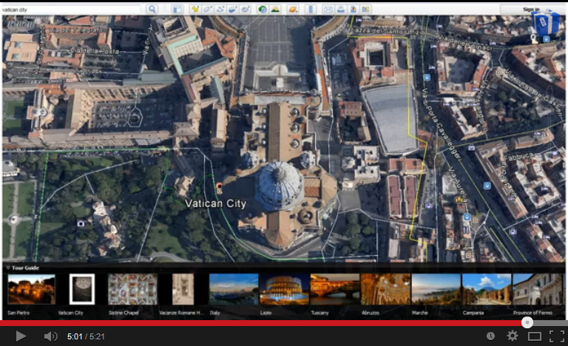Toggle sunlight across the landscape icon
The height and width of the screenshot is (346, 568).
tap(275, 10)
